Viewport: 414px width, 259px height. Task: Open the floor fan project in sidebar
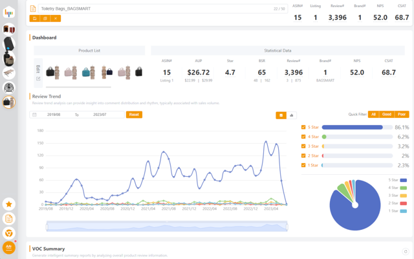8,88
